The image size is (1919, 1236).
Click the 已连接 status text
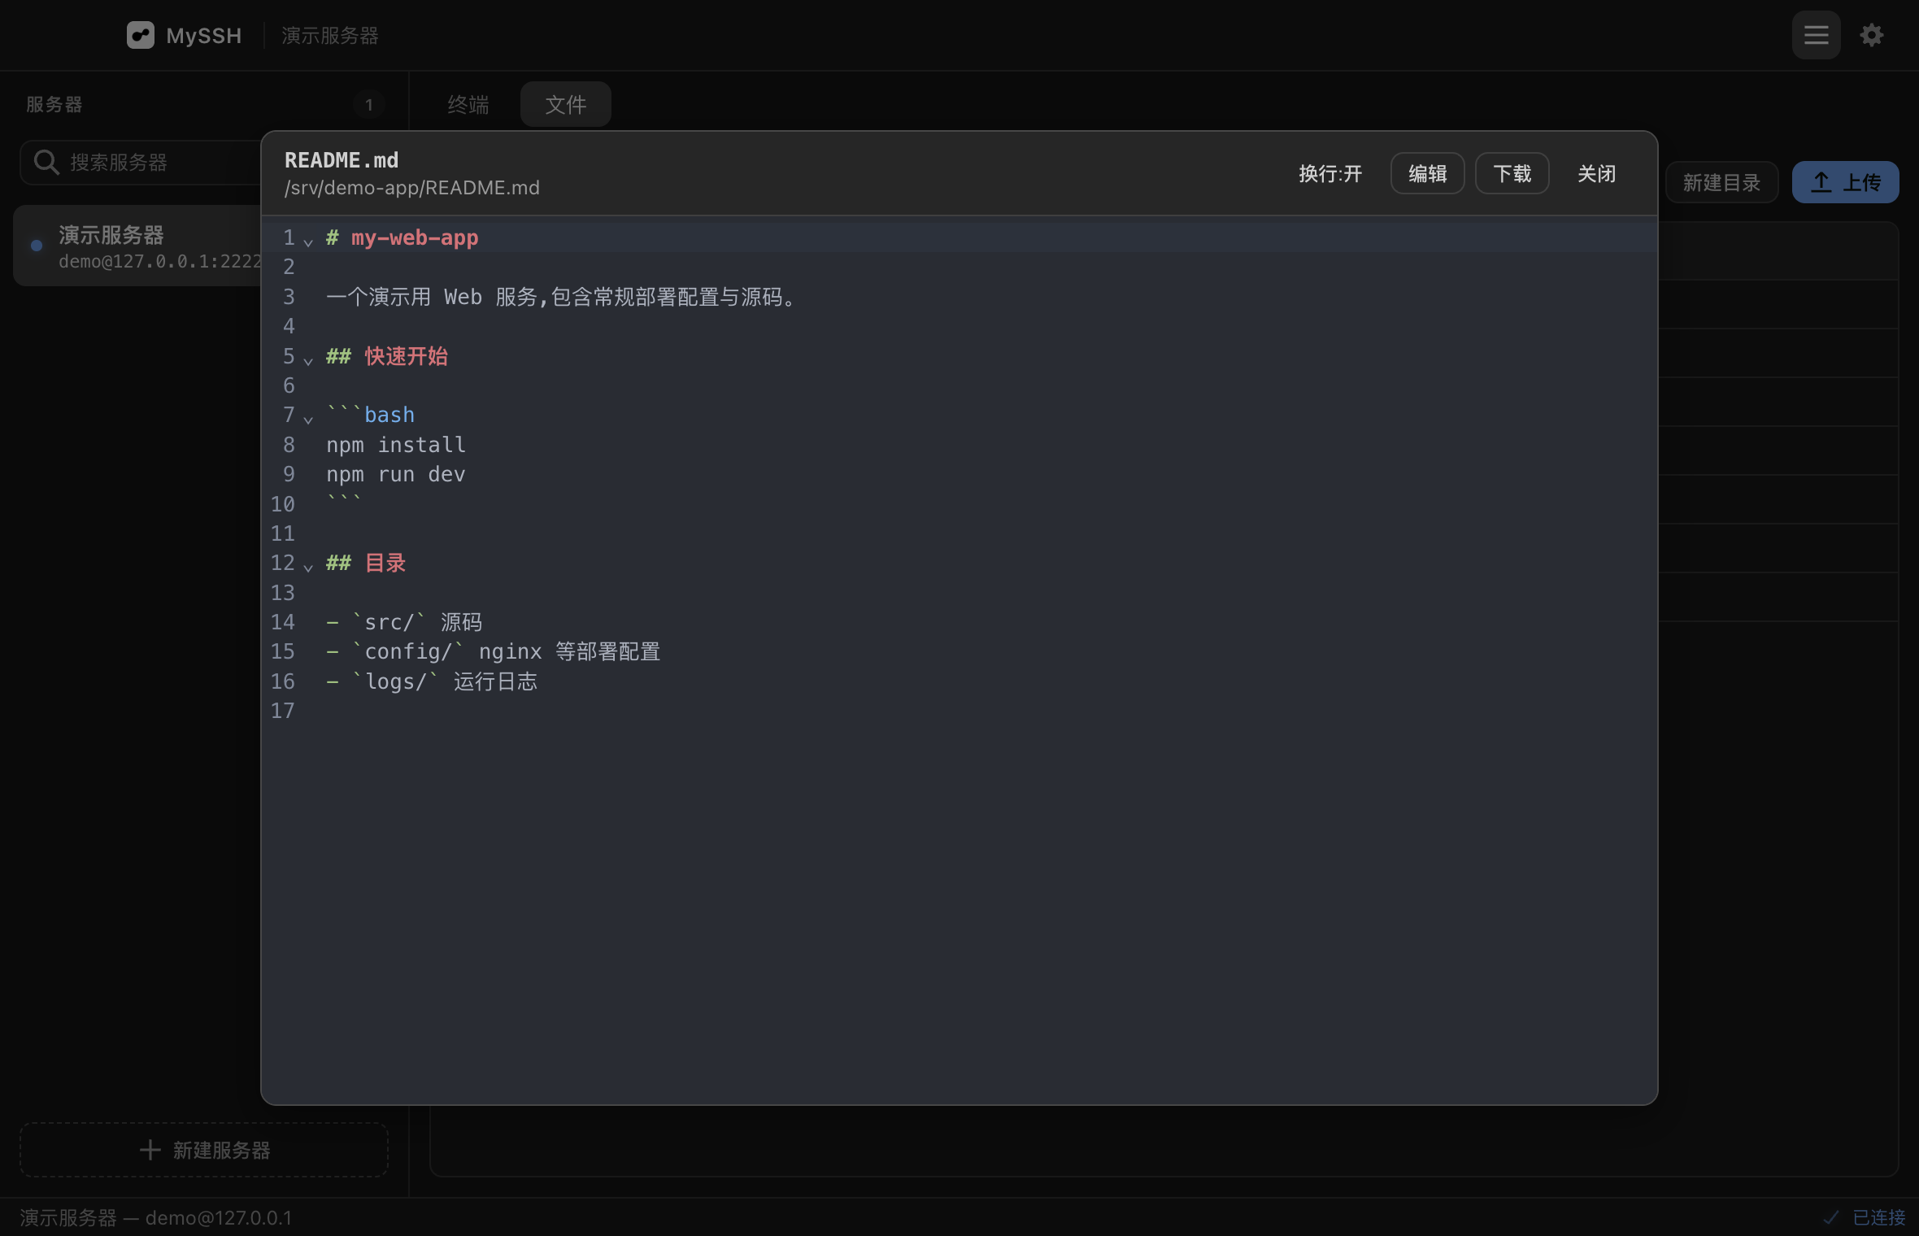tap(1879, 1217)
